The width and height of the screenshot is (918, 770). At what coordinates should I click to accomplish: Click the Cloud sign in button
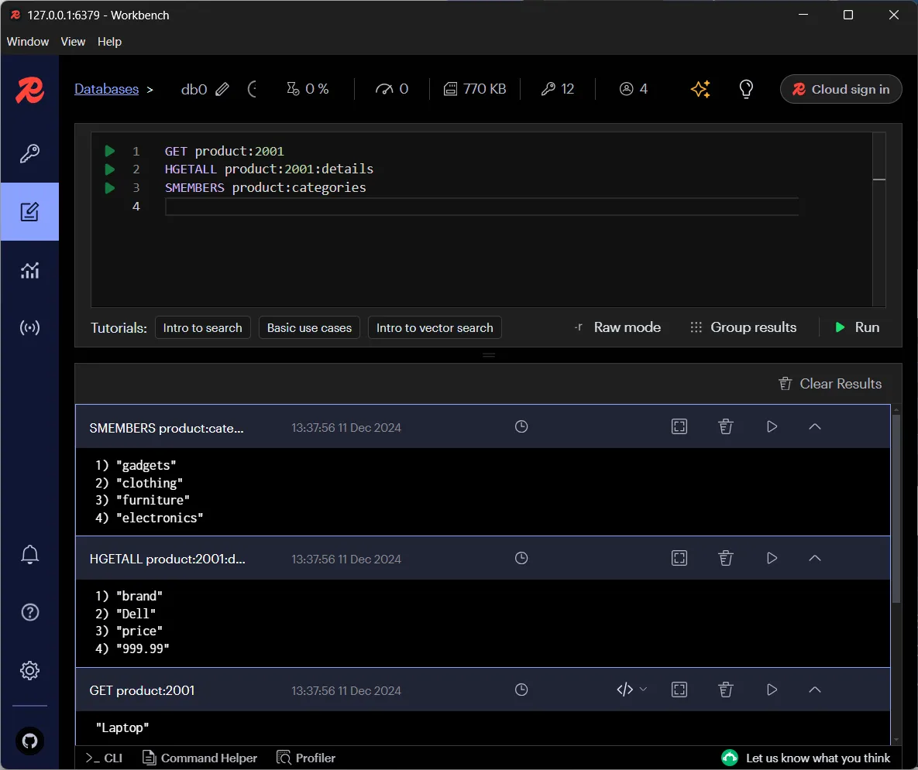pyautogui.click(x=841, y=89)
